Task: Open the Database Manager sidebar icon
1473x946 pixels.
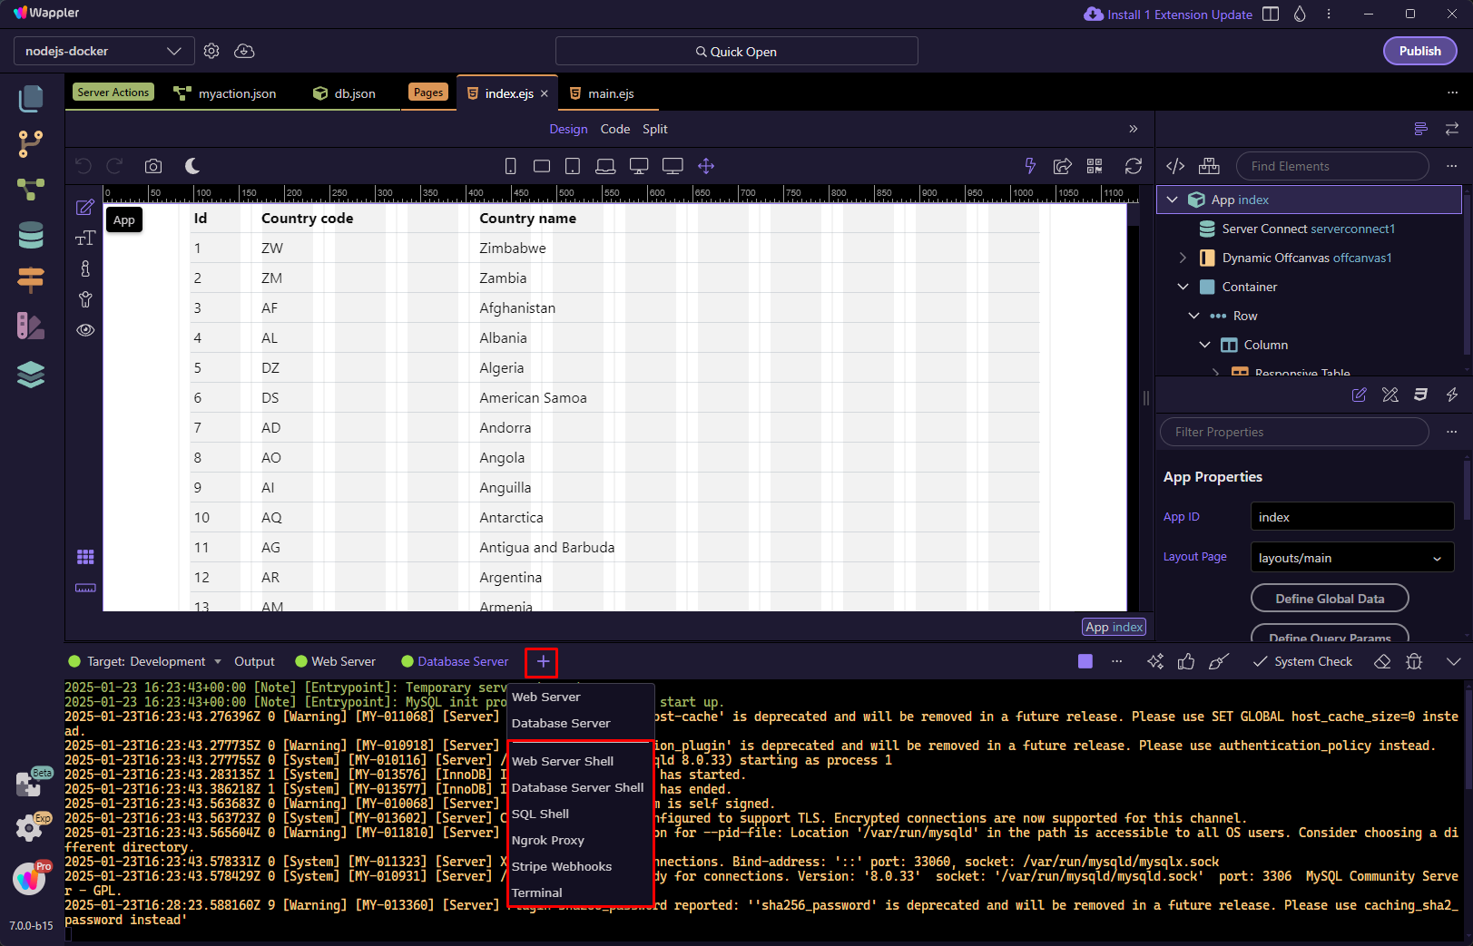Action: coord(31,236)
